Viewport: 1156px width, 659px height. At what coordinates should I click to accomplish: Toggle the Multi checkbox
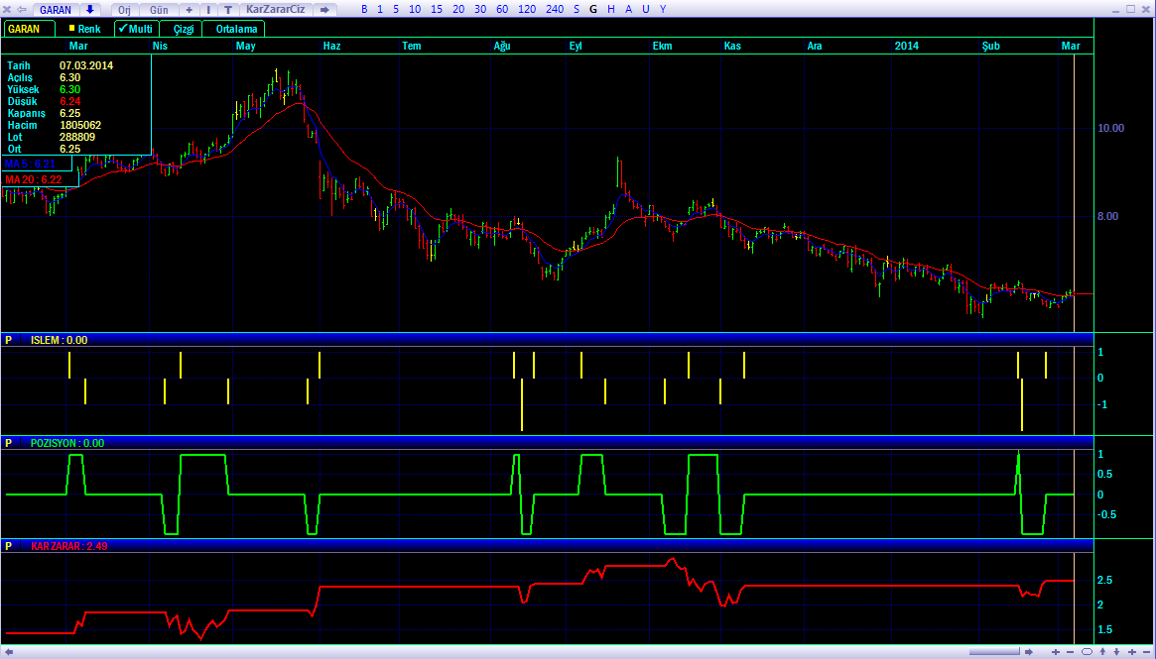pyautogui.click(x=136, y=29)
